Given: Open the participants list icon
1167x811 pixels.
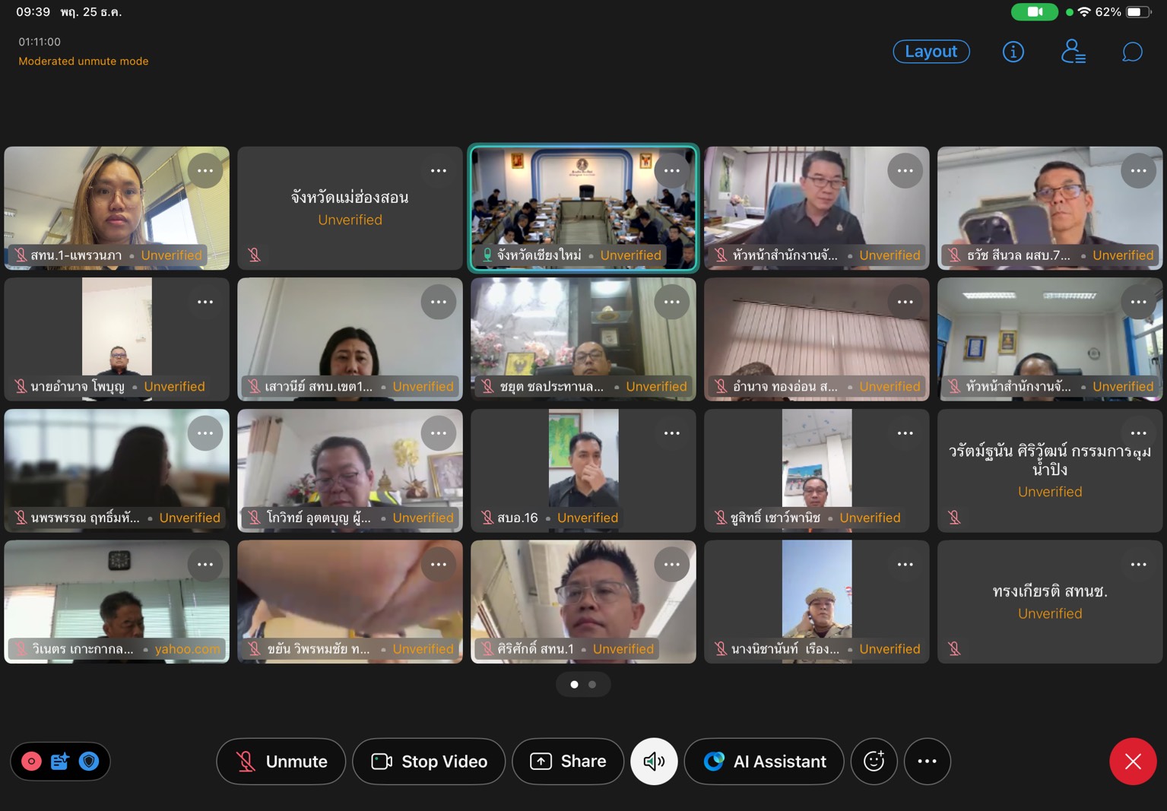Looking at the screenshot, I should coord(1073,52).
